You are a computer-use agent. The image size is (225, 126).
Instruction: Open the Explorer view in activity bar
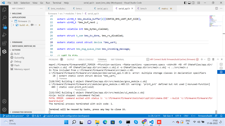point(4,9)
